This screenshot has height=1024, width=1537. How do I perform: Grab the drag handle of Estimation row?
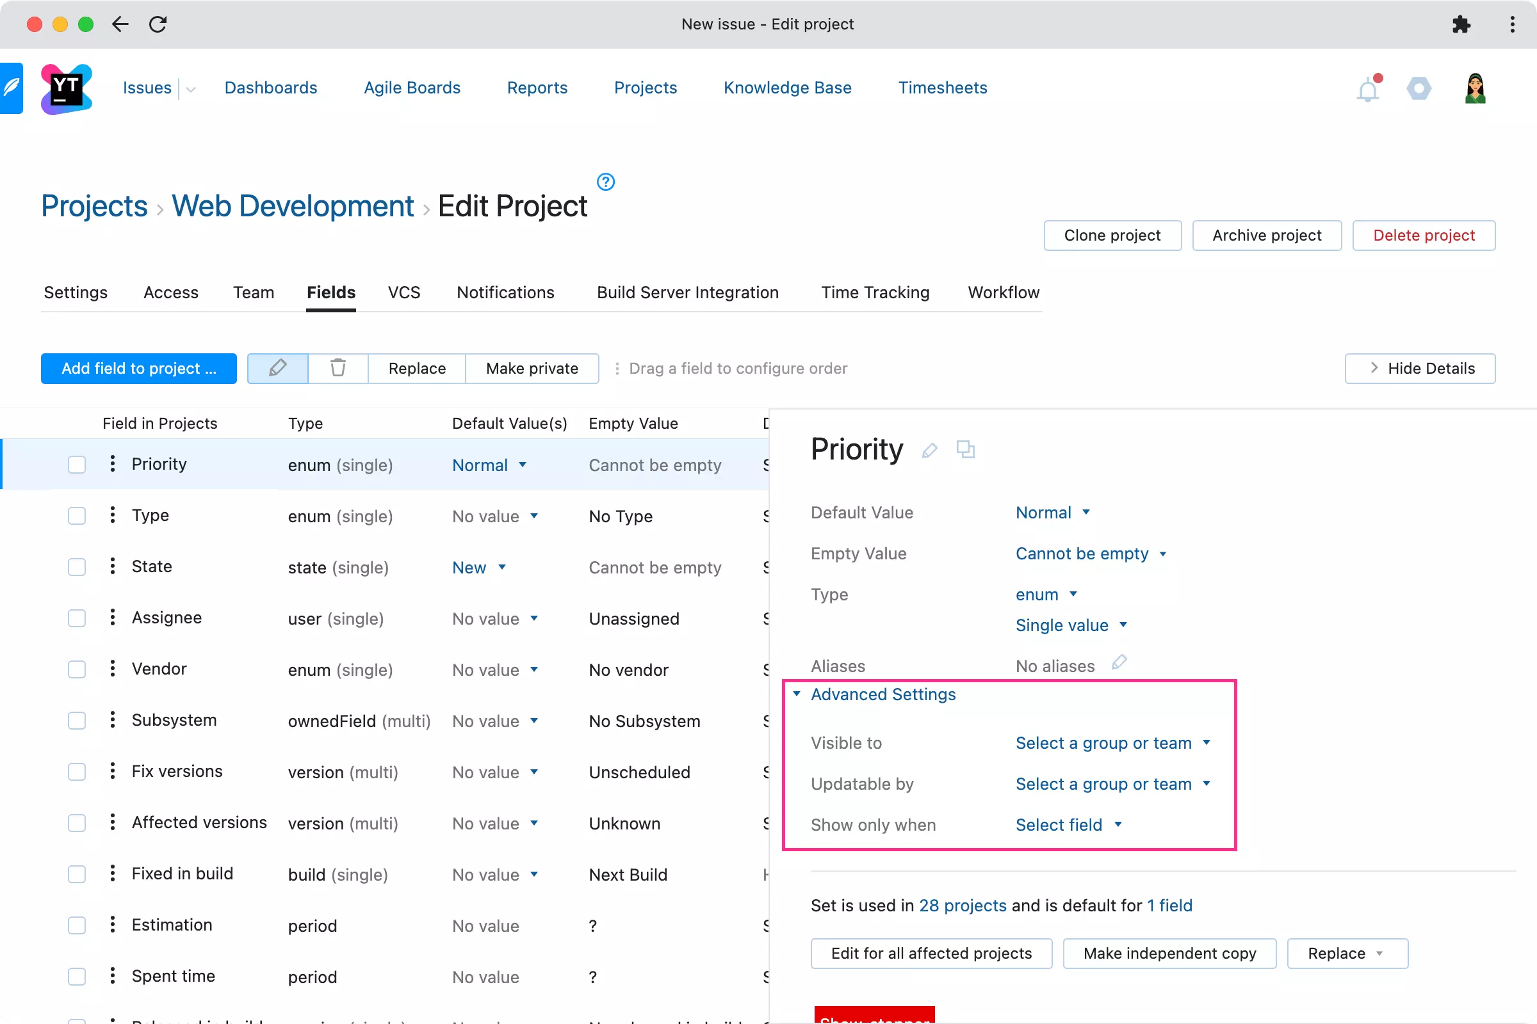(x=113, y=925)
